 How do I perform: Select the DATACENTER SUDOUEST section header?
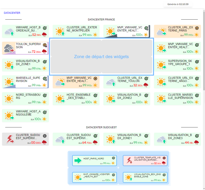[101, 127]
